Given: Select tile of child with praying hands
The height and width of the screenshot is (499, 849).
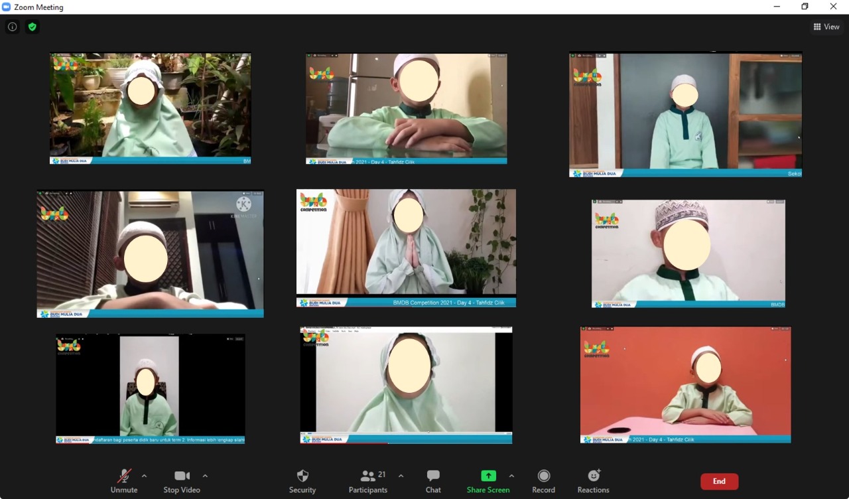Looking at the screenshot, I should [x=406, y=248].
